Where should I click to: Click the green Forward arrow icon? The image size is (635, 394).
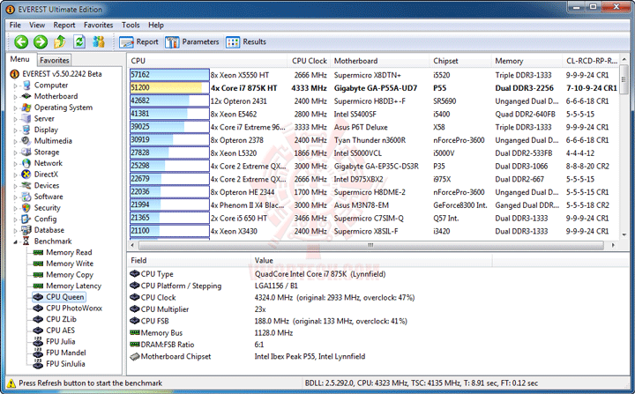pyautogui.click(x=40, y=41)
